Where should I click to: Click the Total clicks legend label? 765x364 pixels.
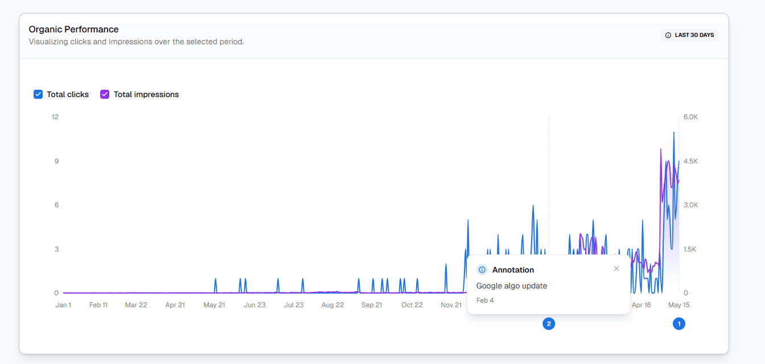tap(68, 94)
